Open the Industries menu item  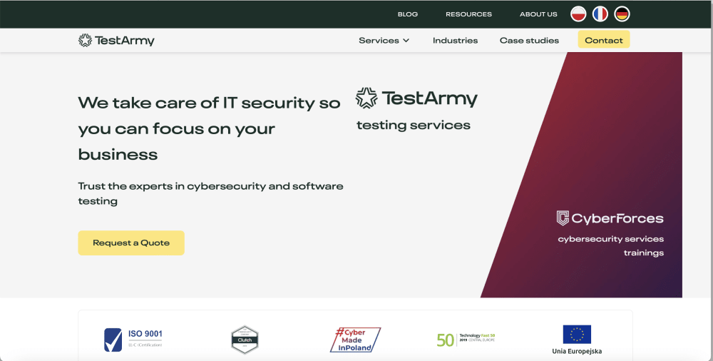click(455, 41)
